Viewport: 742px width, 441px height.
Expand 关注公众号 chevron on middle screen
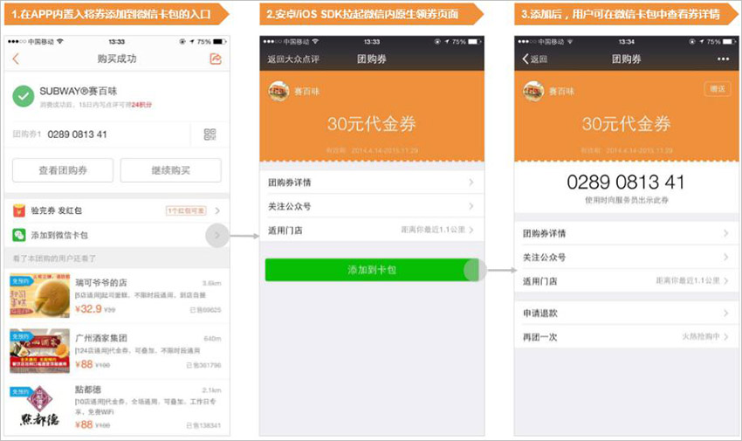click(x=471, y=206)
